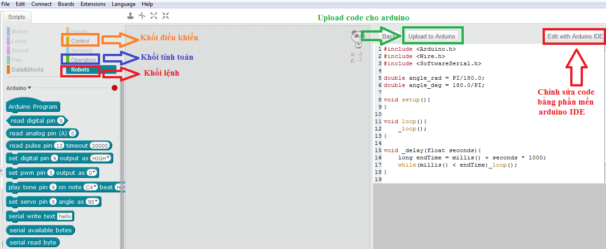
Task: Click code line '#include <SoftwareSerial.h>'
Action: click(x=433, y=64)
